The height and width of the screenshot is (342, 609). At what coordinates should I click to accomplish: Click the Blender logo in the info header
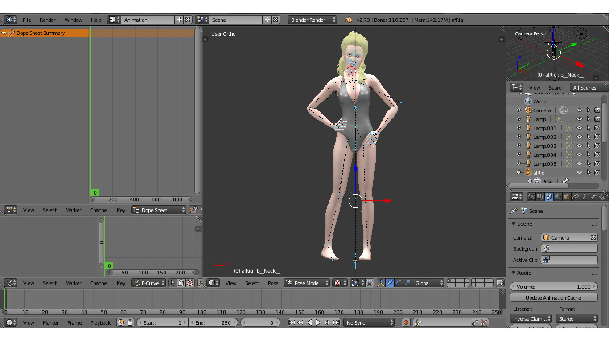(x=349, y=20)
